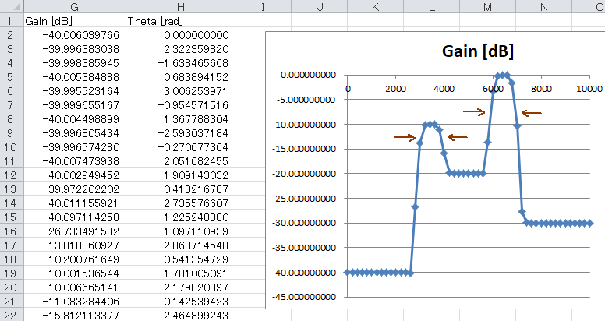The image size is (605, 321).
Task: Click the select-all corner triangle
Action: click(12, 6)
